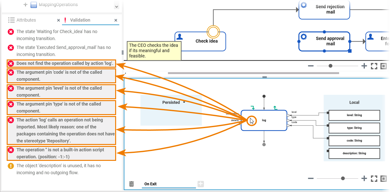Click the gear icon on Send approval mail
The width and height of the screenshot is (390, 192).
pos(304,37)
